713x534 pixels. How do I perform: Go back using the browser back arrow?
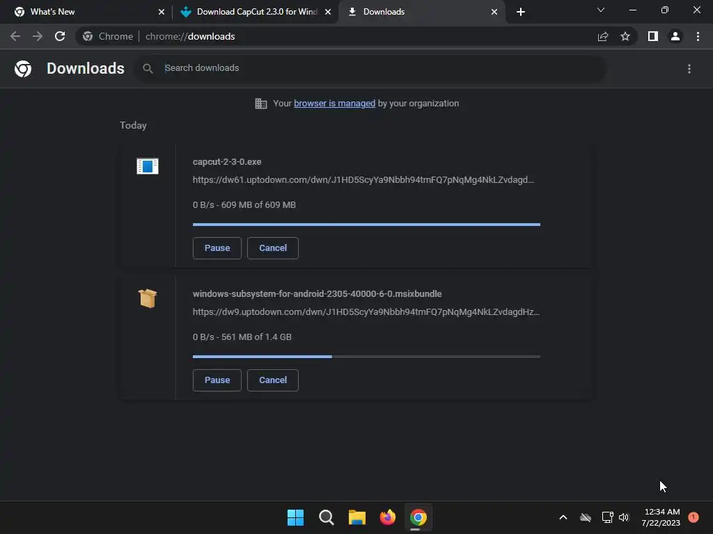tap(15, 36)
